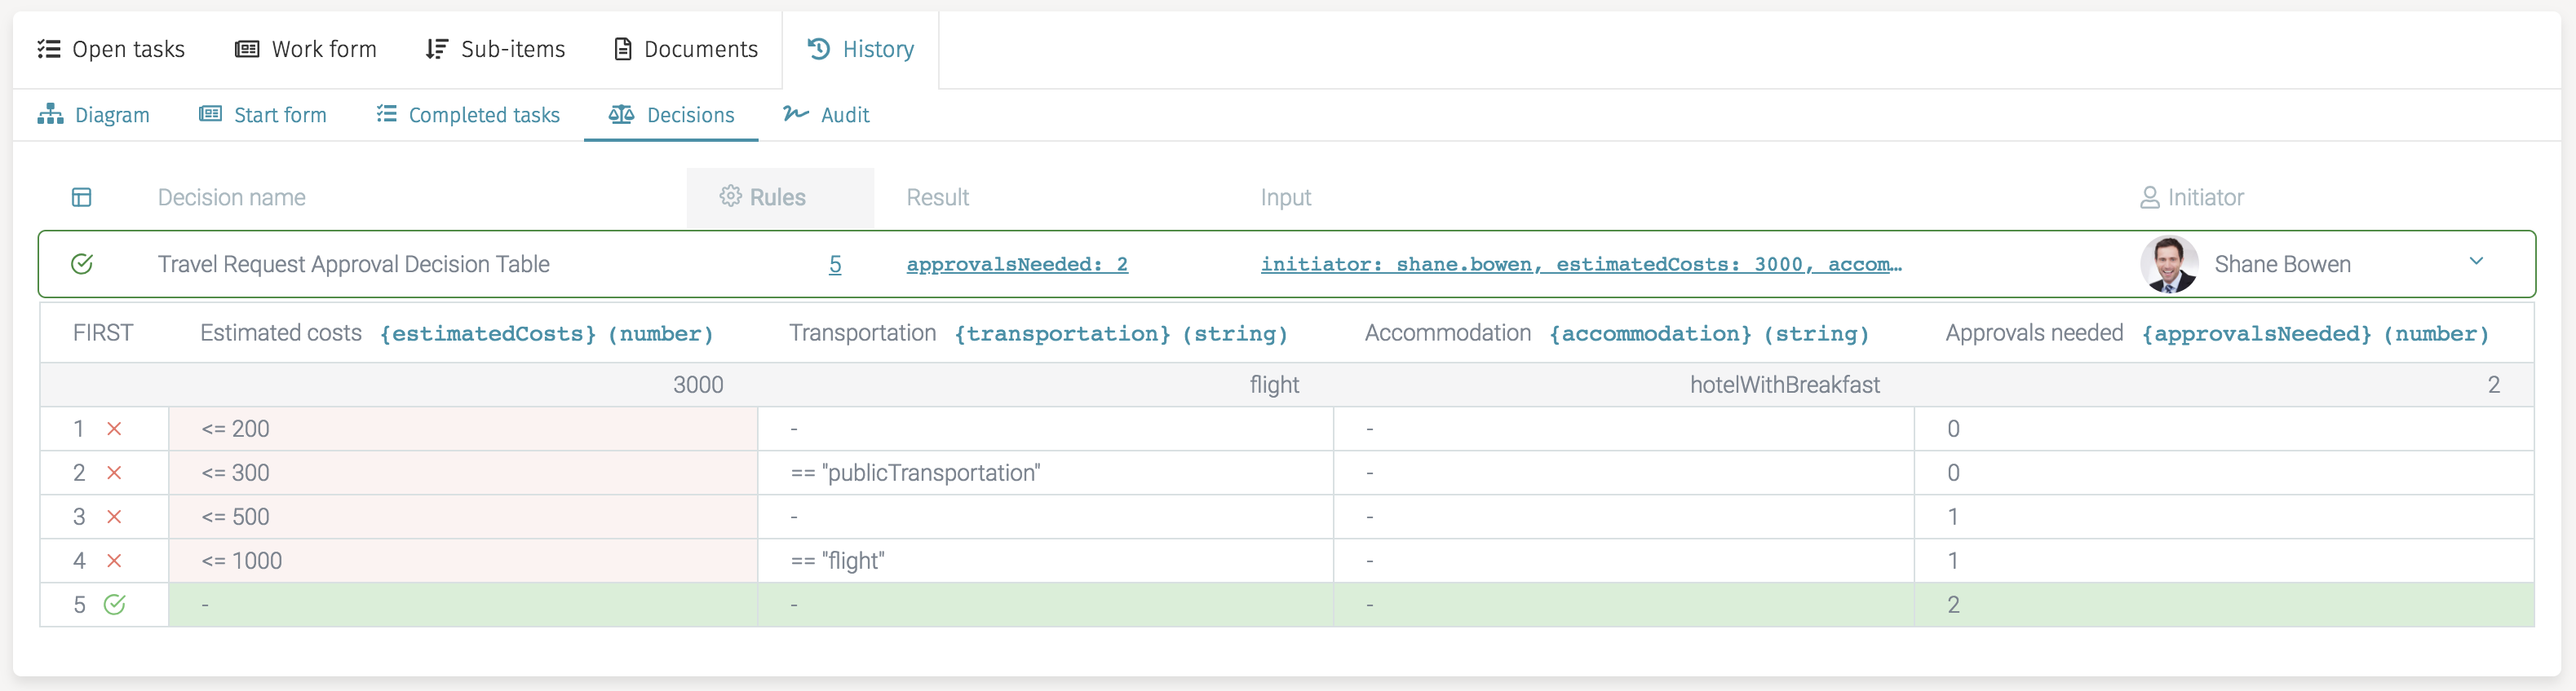Click the red X on rule 4
The width and height of the screenshot is (2576, 691).
coord(114,561)
